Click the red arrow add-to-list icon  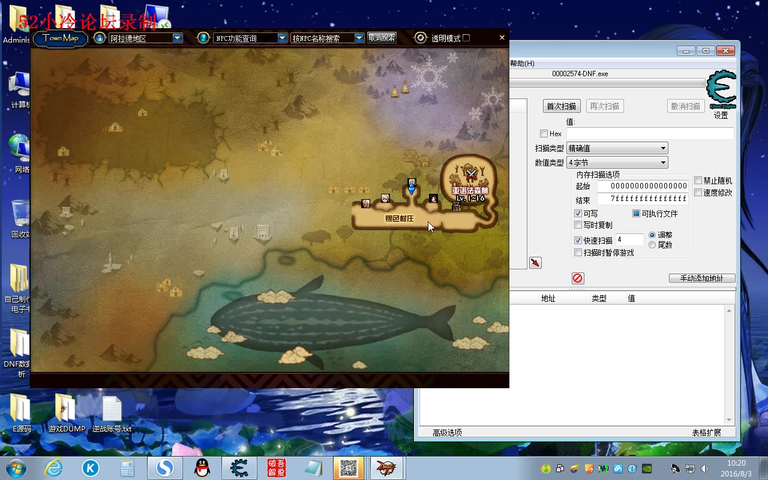535,263
